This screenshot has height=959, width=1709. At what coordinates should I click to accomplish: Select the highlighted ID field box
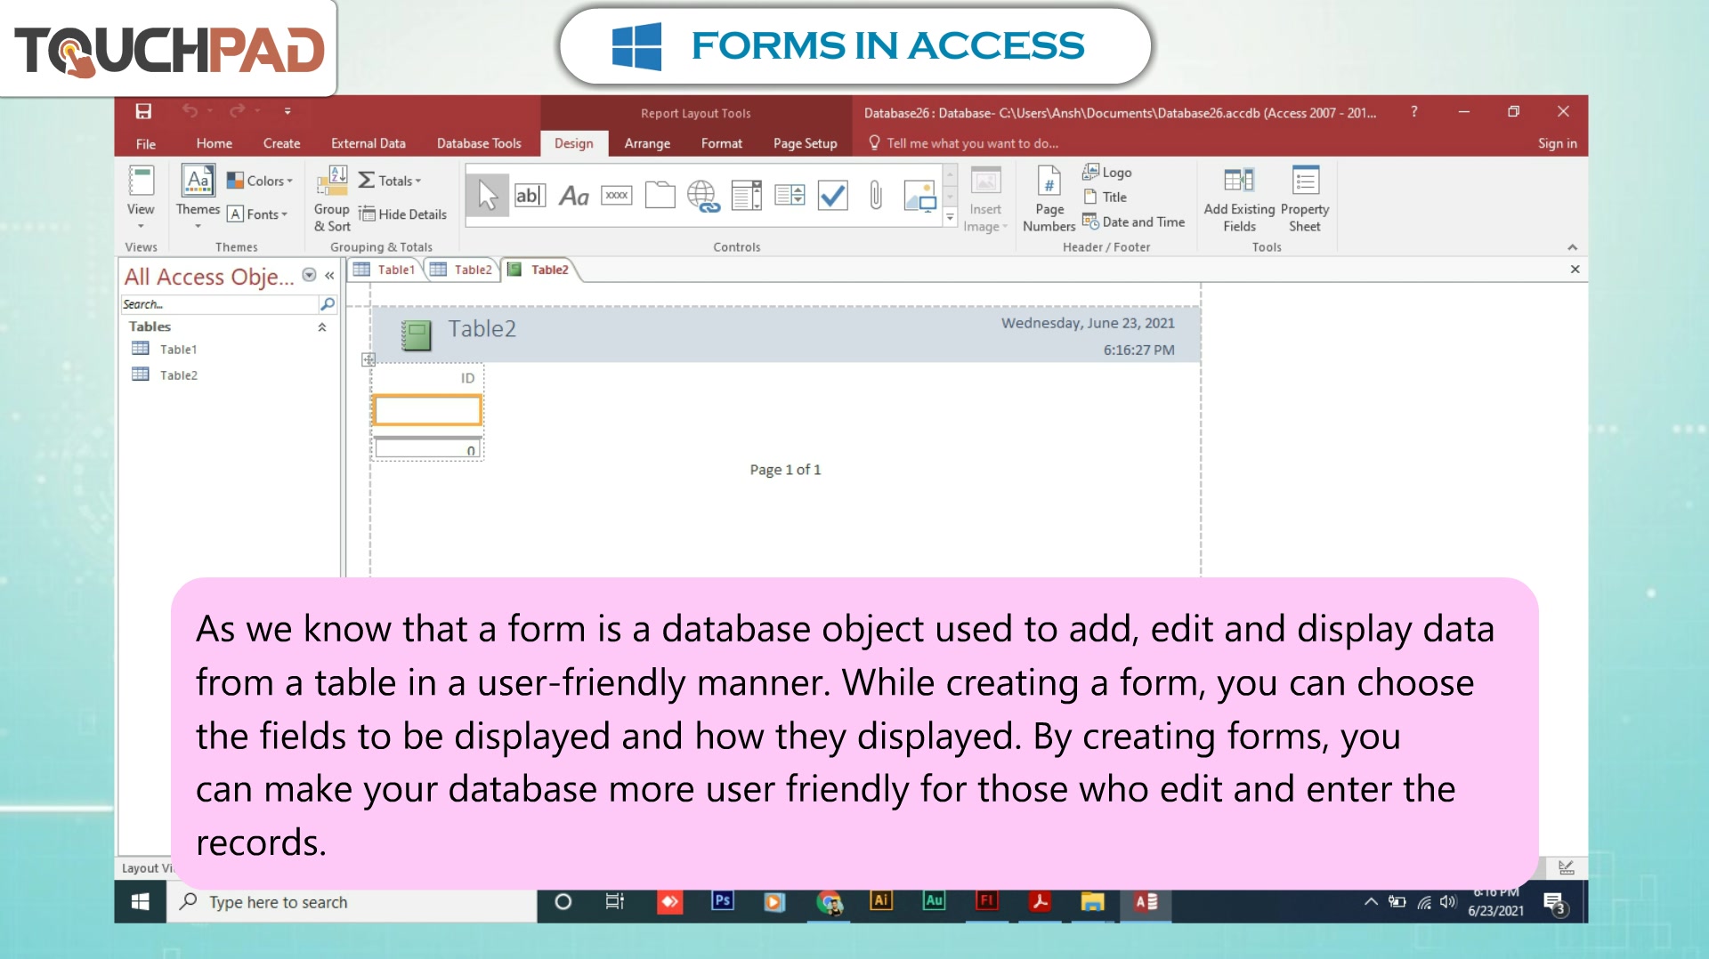coord(427,410)
